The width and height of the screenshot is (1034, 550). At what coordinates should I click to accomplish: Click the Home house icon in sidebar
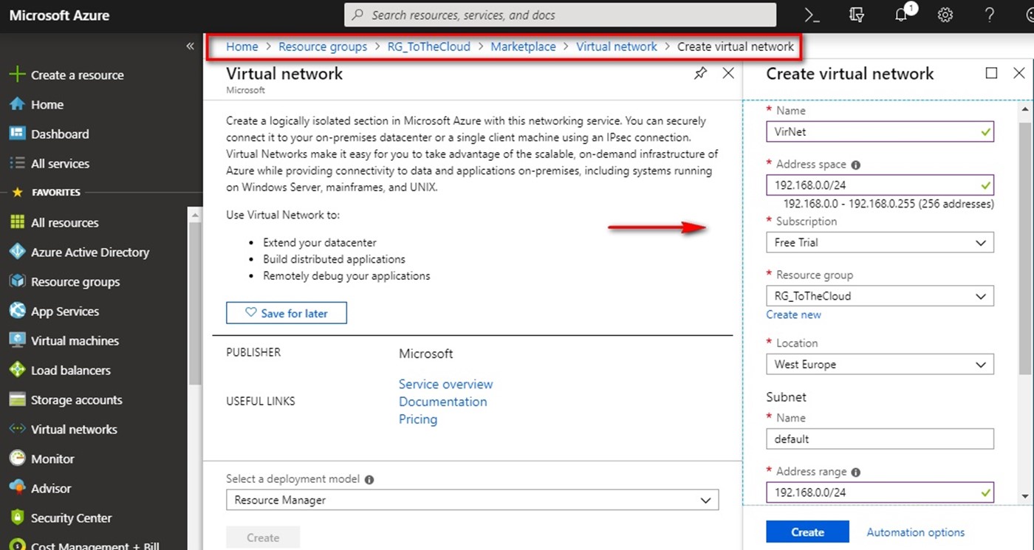[17, 104]
